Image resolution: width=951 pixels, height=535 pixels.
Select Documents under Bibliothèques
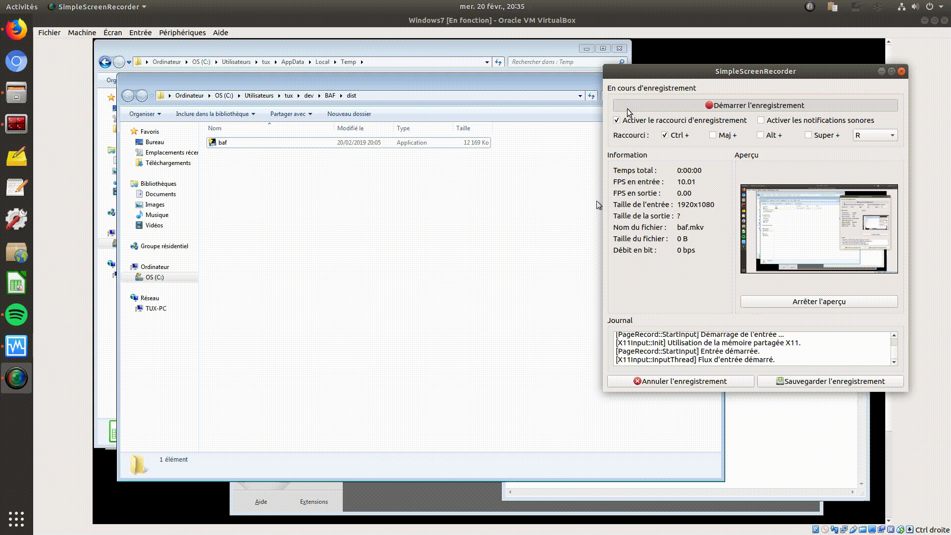click(x=160, y=194)
